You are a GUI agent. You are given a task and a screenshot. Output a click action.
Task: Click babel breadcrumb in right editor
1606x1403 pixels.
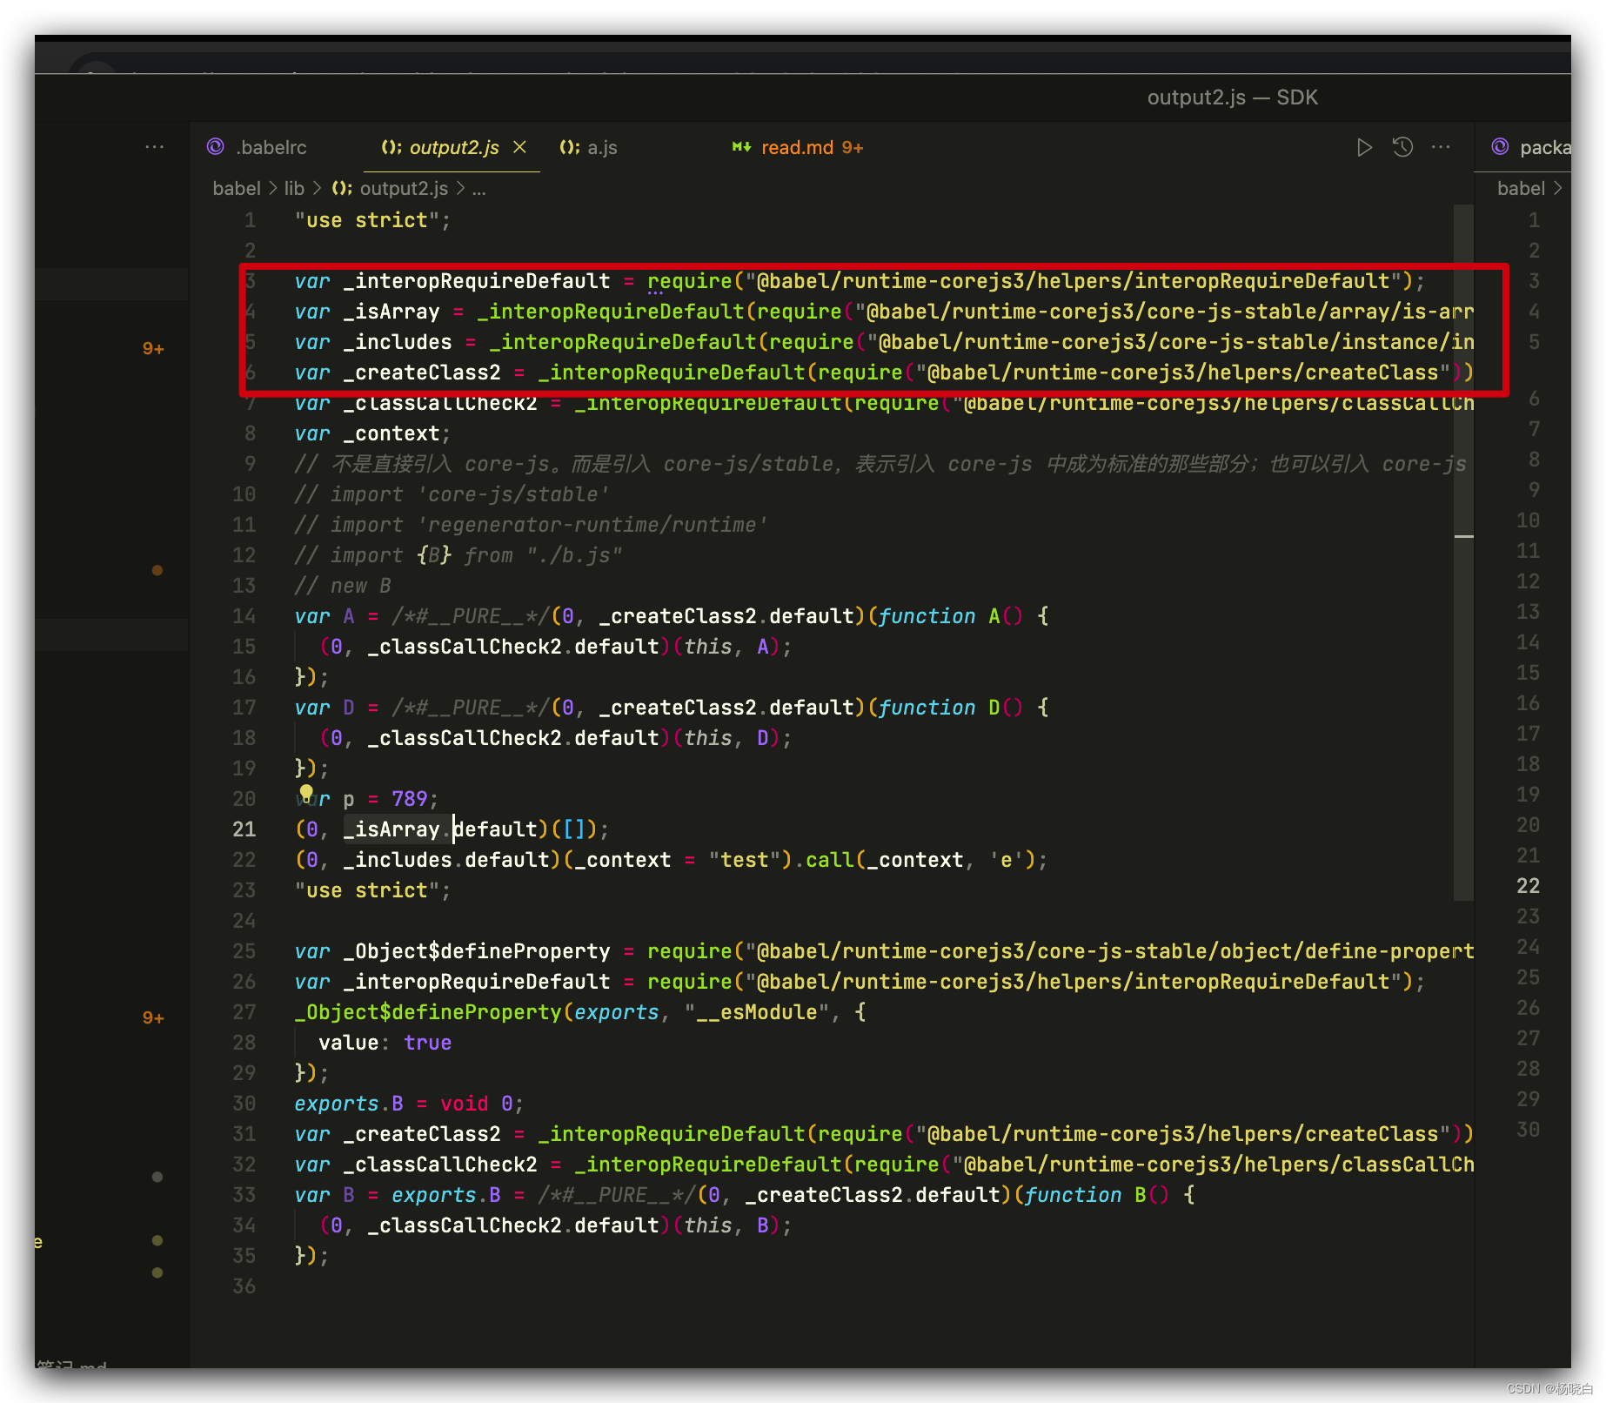pyautogui.click(x=1521, y=189)
